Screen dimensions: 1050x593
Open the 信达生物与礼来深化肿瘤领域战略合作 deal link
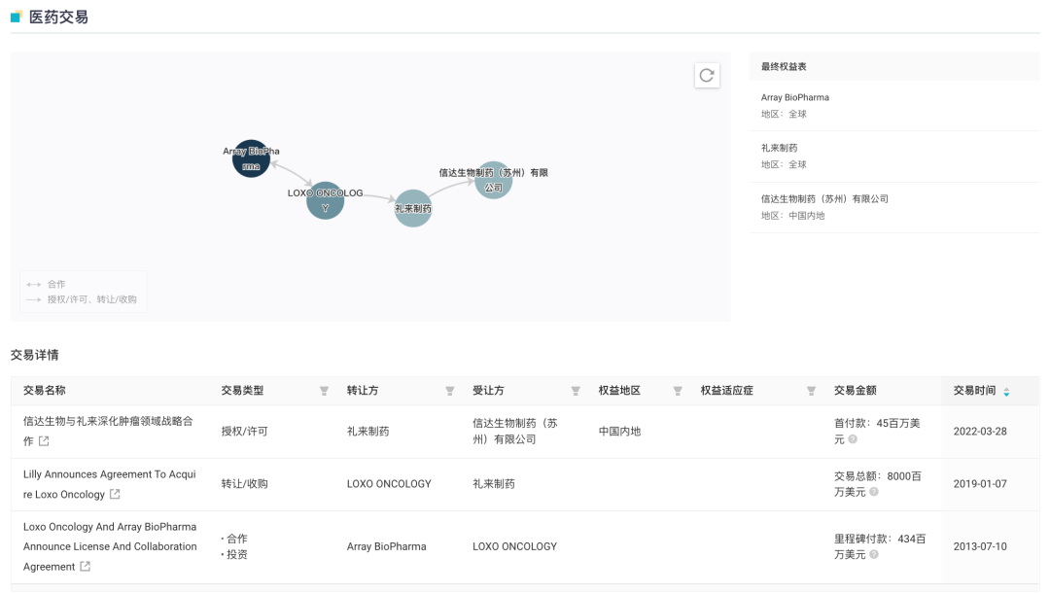pyautogui.click(x=108, y=422)
